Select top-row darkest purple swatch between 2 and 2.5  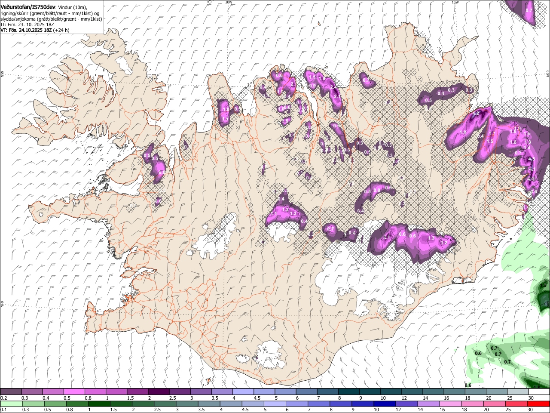tap(158, 392)
